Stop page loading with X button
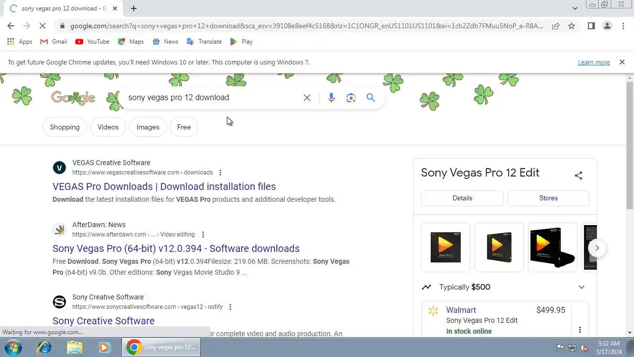The width and height of the screenshot is (634, 357). (43, 26)
